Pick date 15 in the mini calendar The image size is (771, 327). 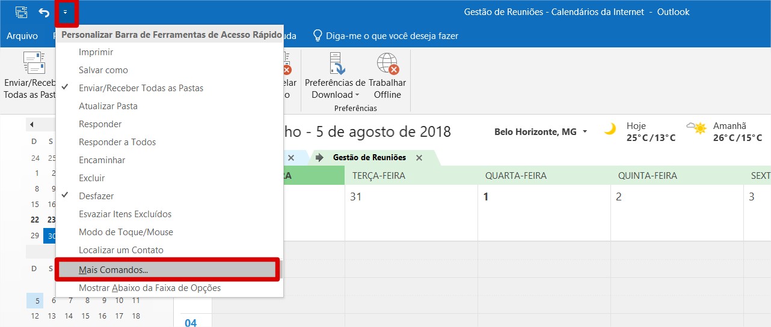35,204
